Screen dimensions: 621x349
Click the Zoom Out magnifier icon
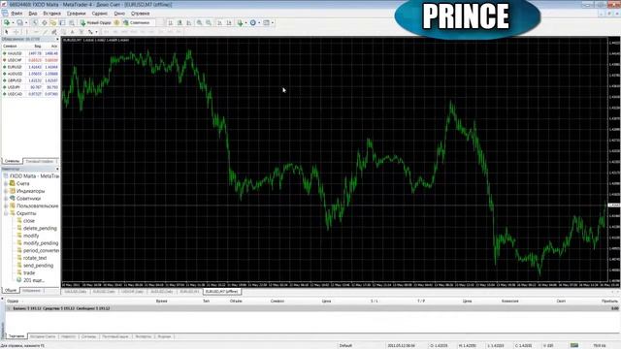[209, 23]
